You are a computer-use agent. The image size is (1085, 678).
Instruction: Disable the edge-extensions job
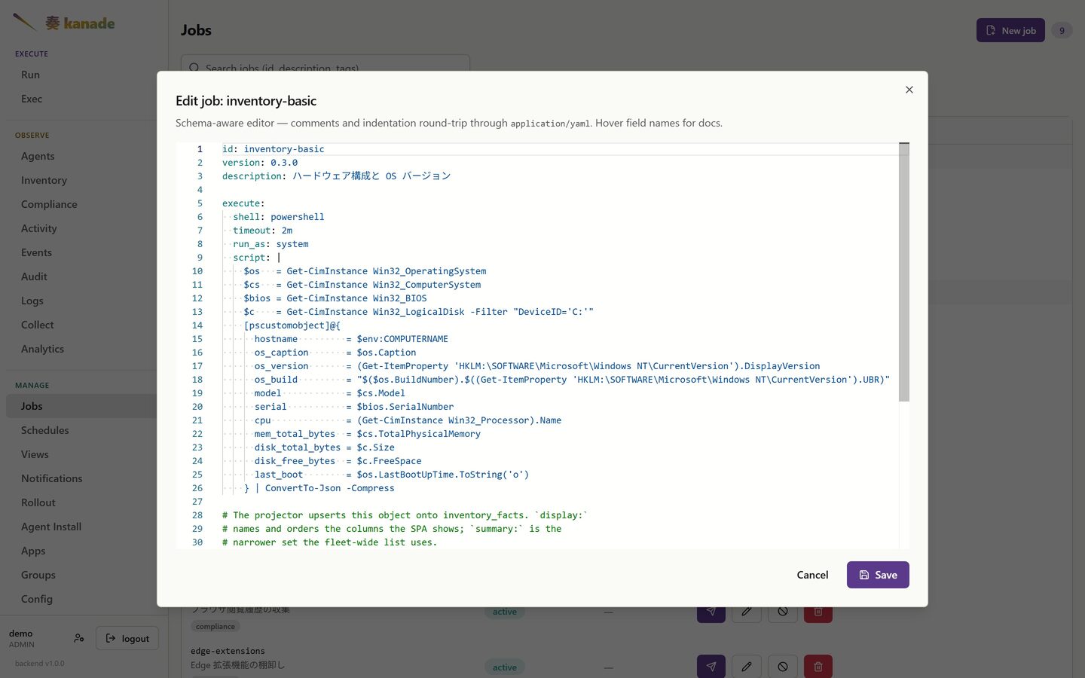pos(783,666)
